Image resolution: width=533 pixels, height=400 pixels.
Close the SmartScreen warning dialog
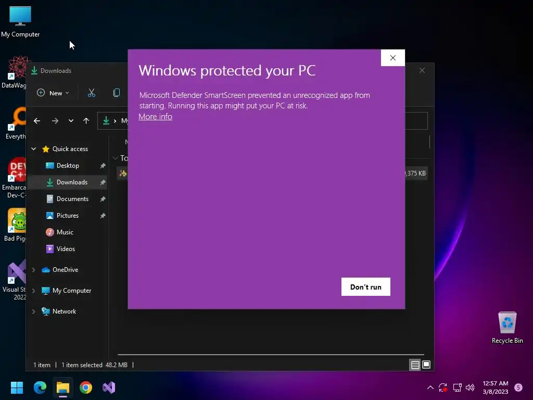pyautogui.click(x=392, y=58)
